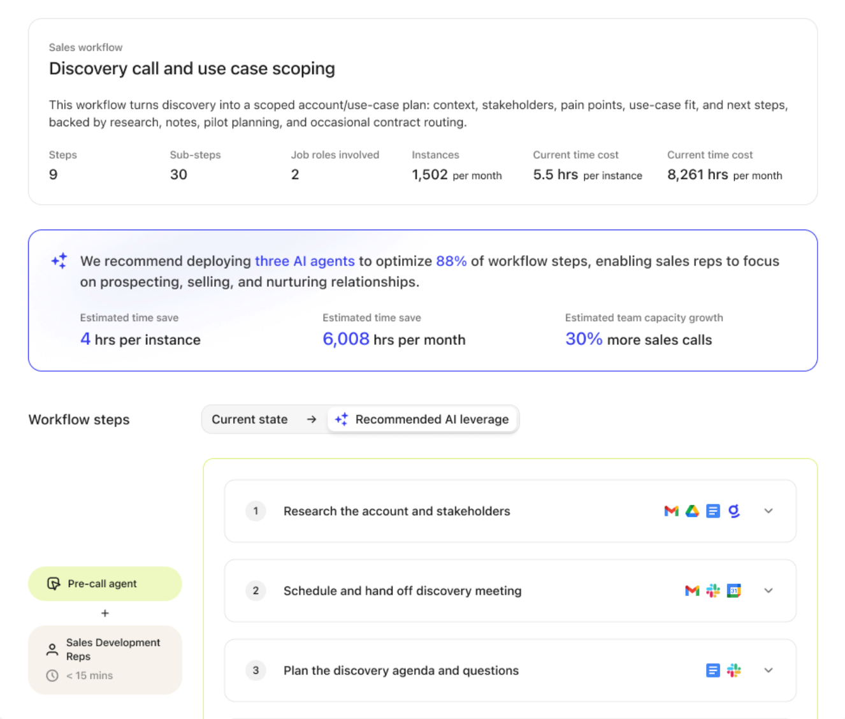Click the '4 hrs per instance' time save

140,339
